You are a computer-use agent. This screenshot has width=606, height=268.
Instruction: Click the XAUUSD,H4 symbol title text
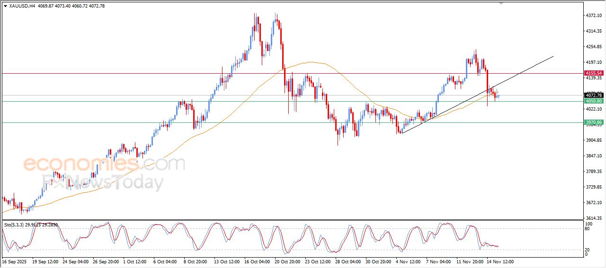coord(22,6)
